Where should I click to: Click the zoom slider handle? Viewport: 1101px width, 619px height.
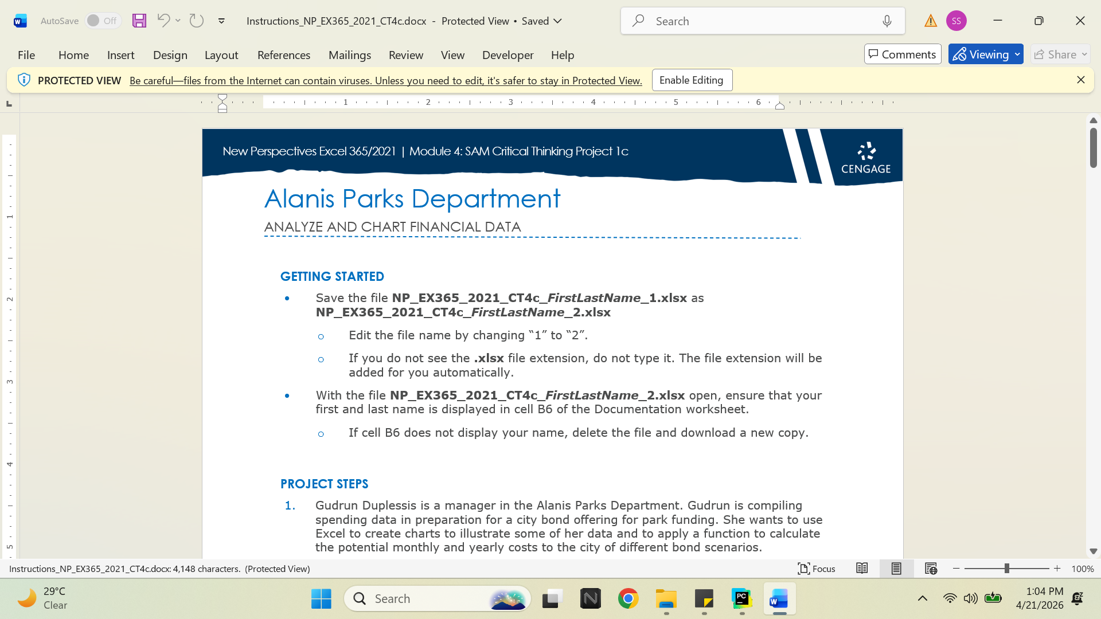[1006, 569]
